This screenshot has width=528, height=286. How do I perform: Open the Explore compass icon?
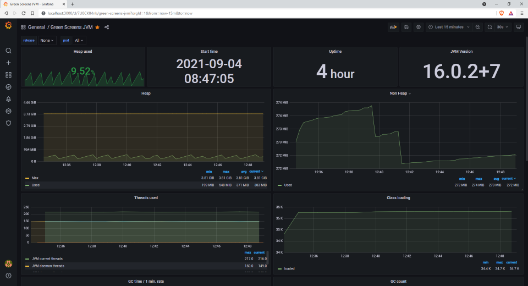pyautogui.click(x=8, y=87)
